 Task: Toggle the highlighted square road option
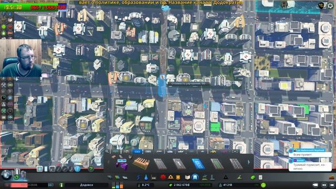(40, 169)
